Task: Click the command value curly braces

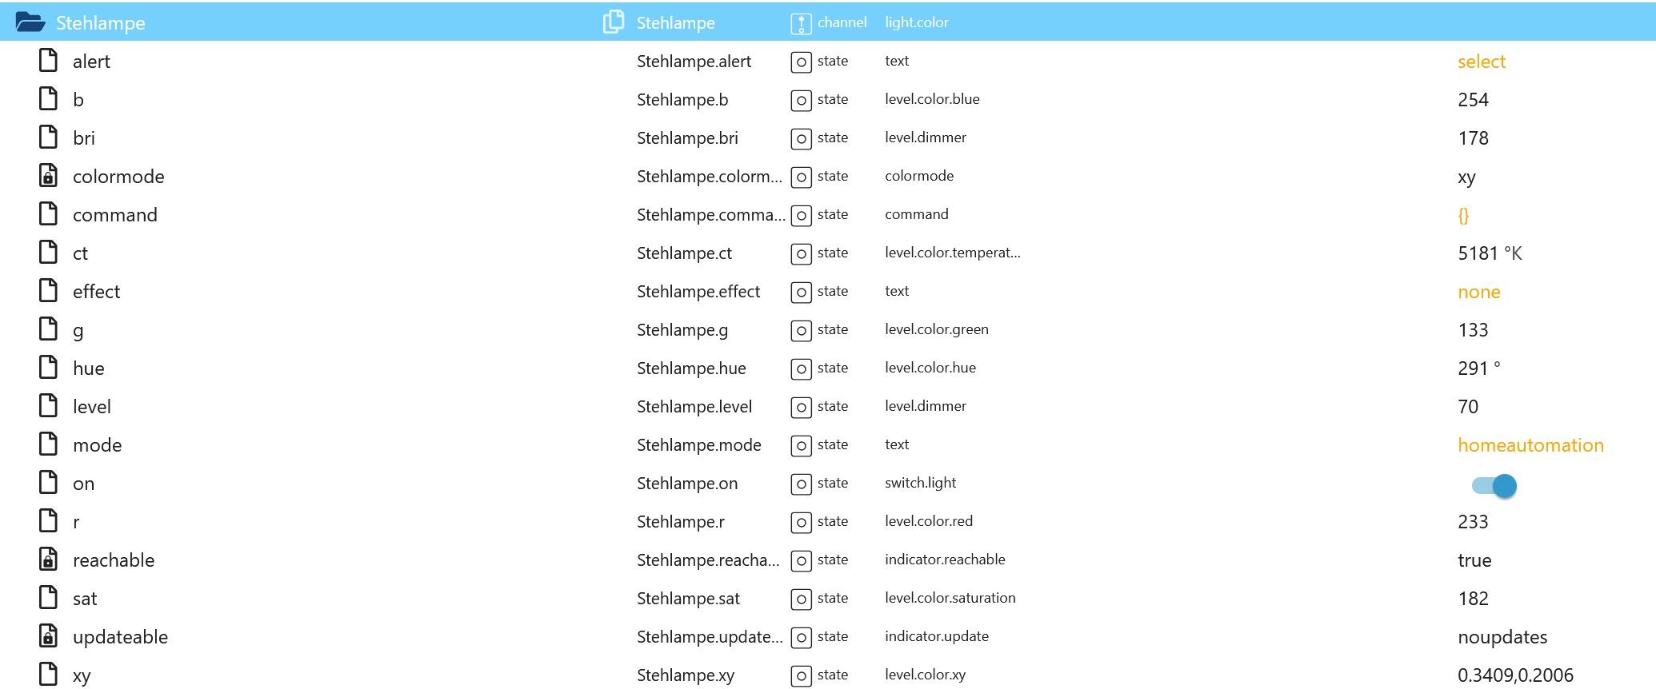Action: pos(1463,215)
